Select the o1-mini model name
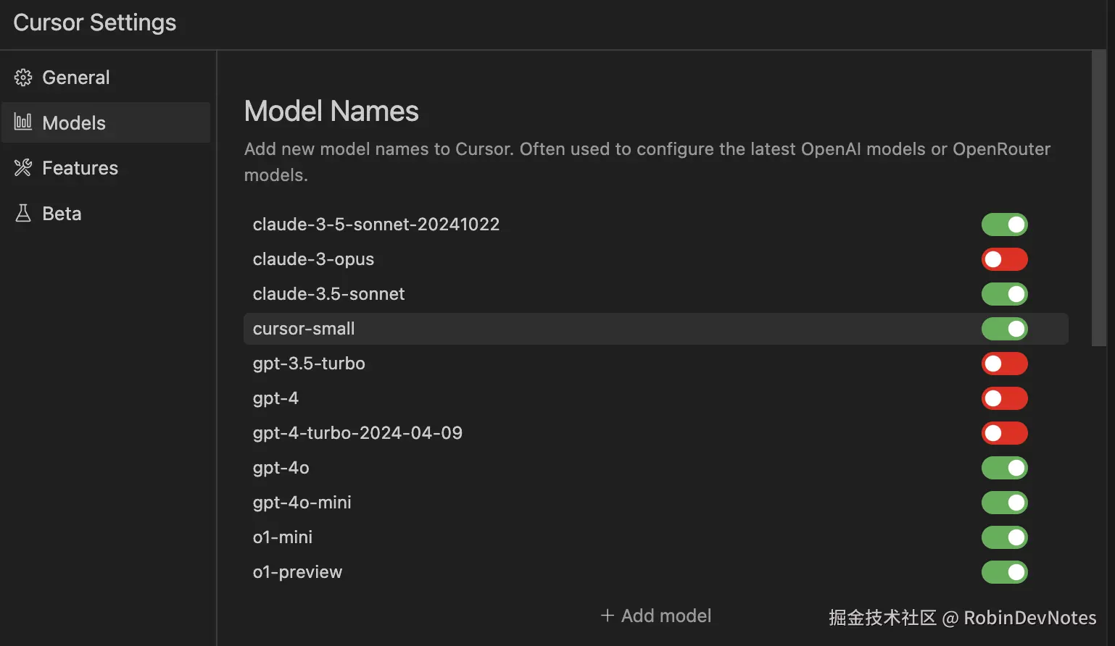This screenshot has width=1115, height=646. 283,537
